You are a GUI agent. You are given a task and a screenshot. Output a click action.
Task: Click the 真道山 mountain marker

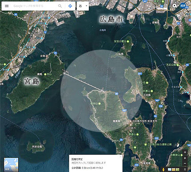137,134
